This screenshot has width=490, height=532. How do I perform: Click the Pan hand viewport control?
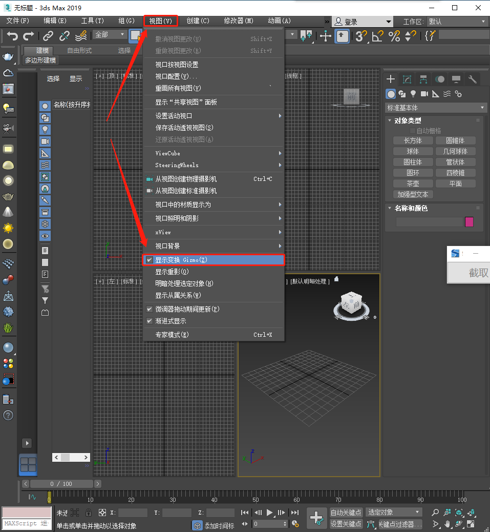448,524
